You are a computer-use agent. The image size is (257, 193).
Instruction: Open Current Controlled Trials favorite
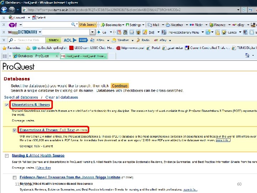[x=207, y=48]
